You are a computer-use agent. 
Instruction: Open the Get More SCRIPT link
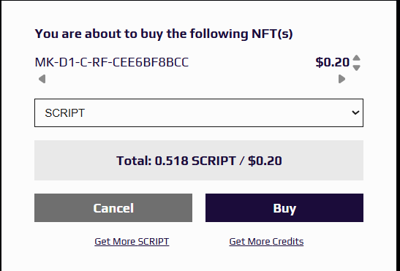click(132, 242)
